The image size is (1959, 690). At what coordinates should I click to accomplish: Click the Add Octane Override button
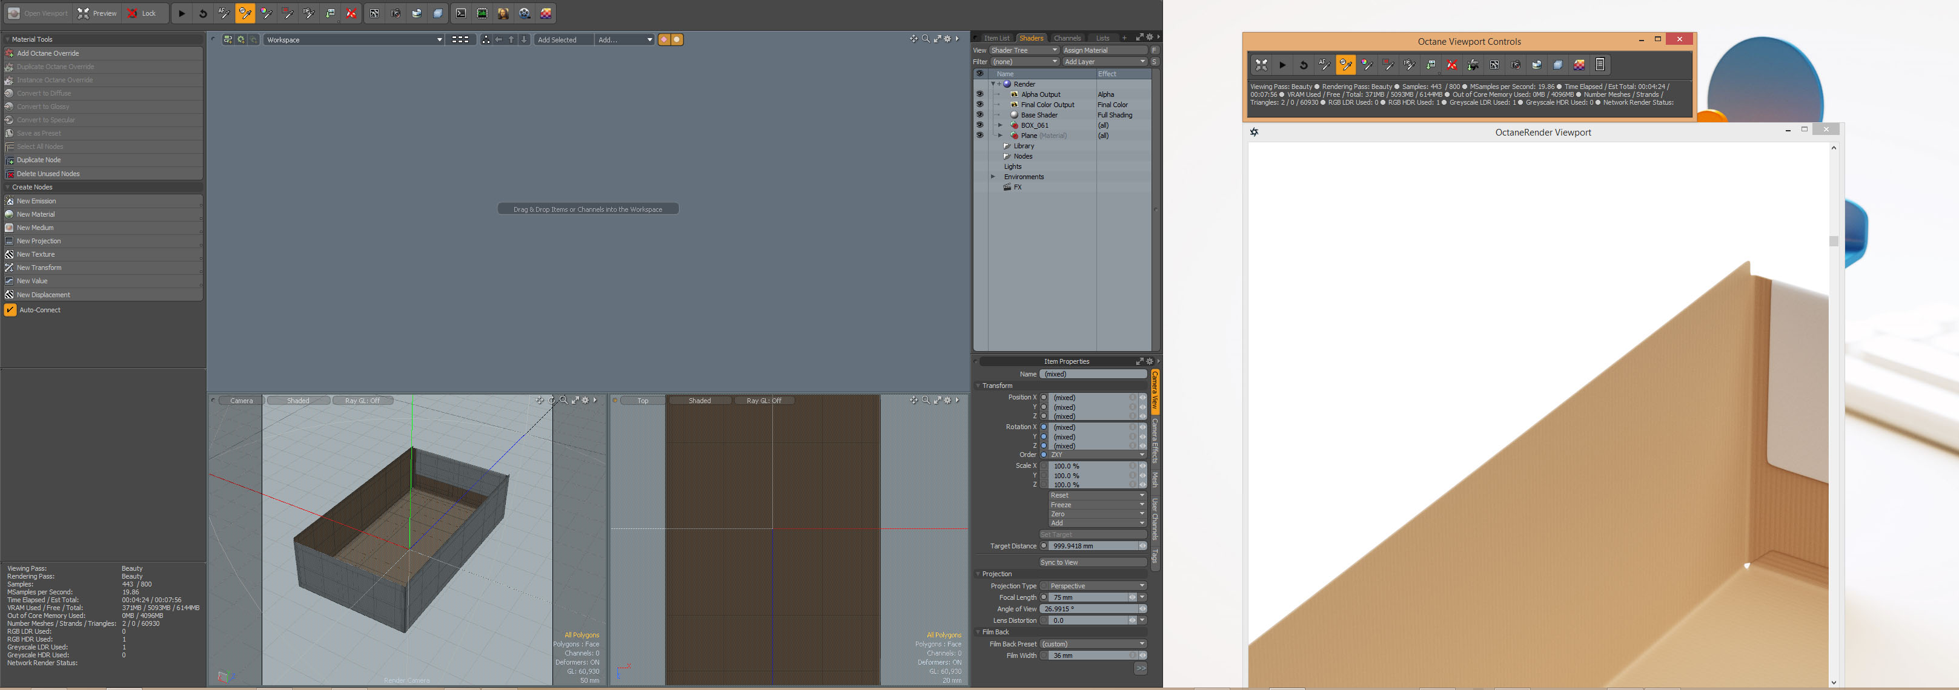(x=48, y=53)
